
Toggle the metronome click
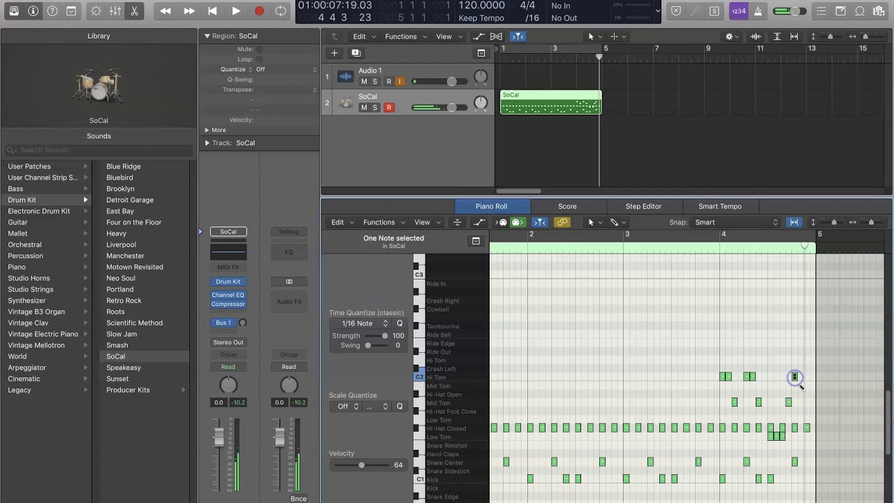point(759,11)
